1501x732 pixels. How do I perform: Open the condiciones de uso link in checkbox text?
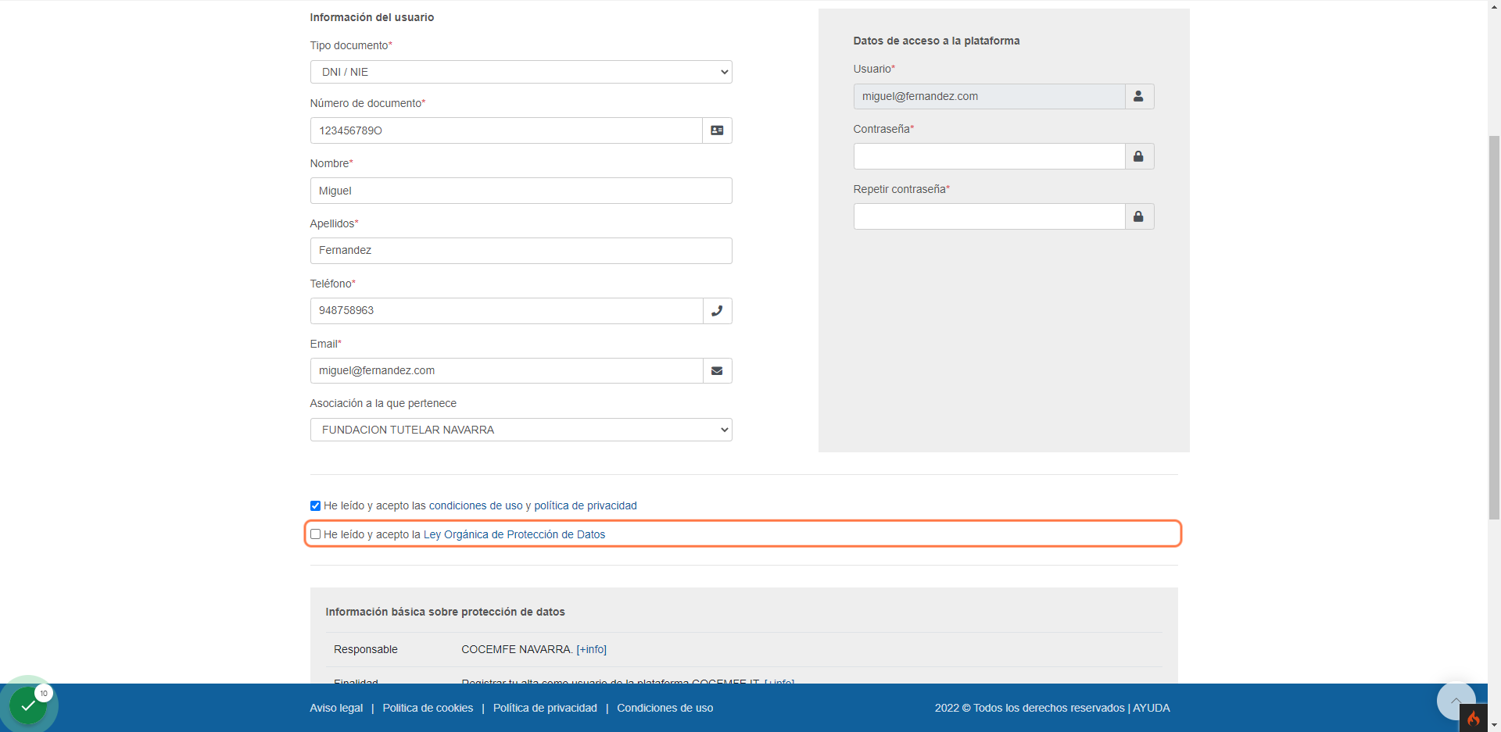click(x=475, y=506)
